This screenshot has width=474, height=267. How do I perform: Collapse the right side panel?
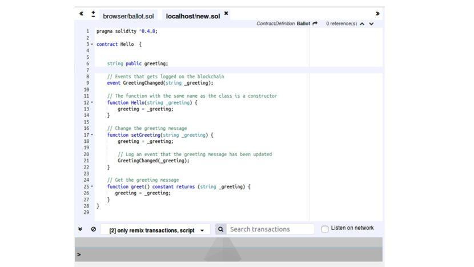pos(377,13)
